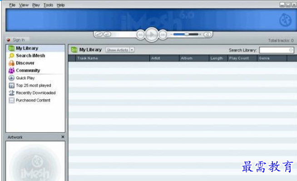This screenshot has width=297, height=181.
Task: Select My Library in the sidebar
Action: (35, 48)
